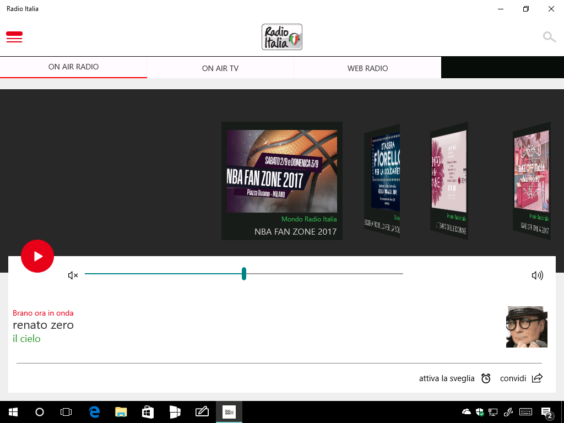
Task: Open the white window-shaped taskbar icon
Action: pos(175,412)
